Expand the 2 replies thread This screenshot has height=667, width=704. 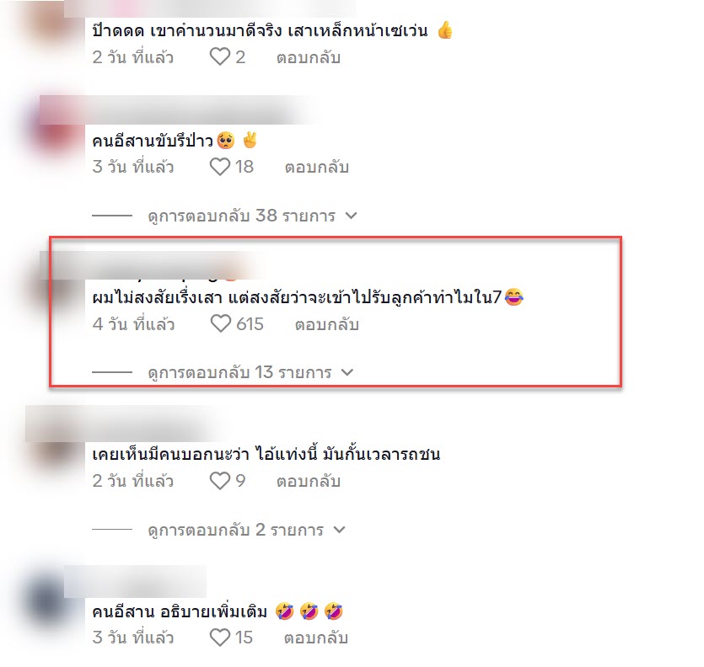[x=236, y=530]
